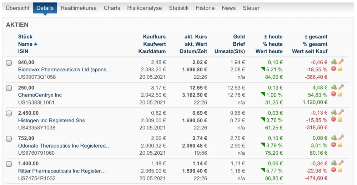Image resolution: width=357 pixels, height=185 pixels.
Task: Open the Risikoanalyse tab
Action: coord(144,8)
